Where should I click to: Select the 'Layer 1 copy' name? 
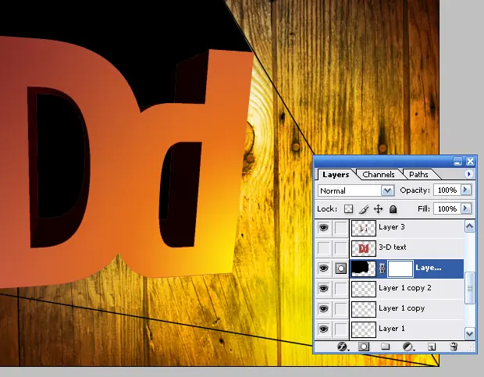pyautogui.click(x=401, y=308)
